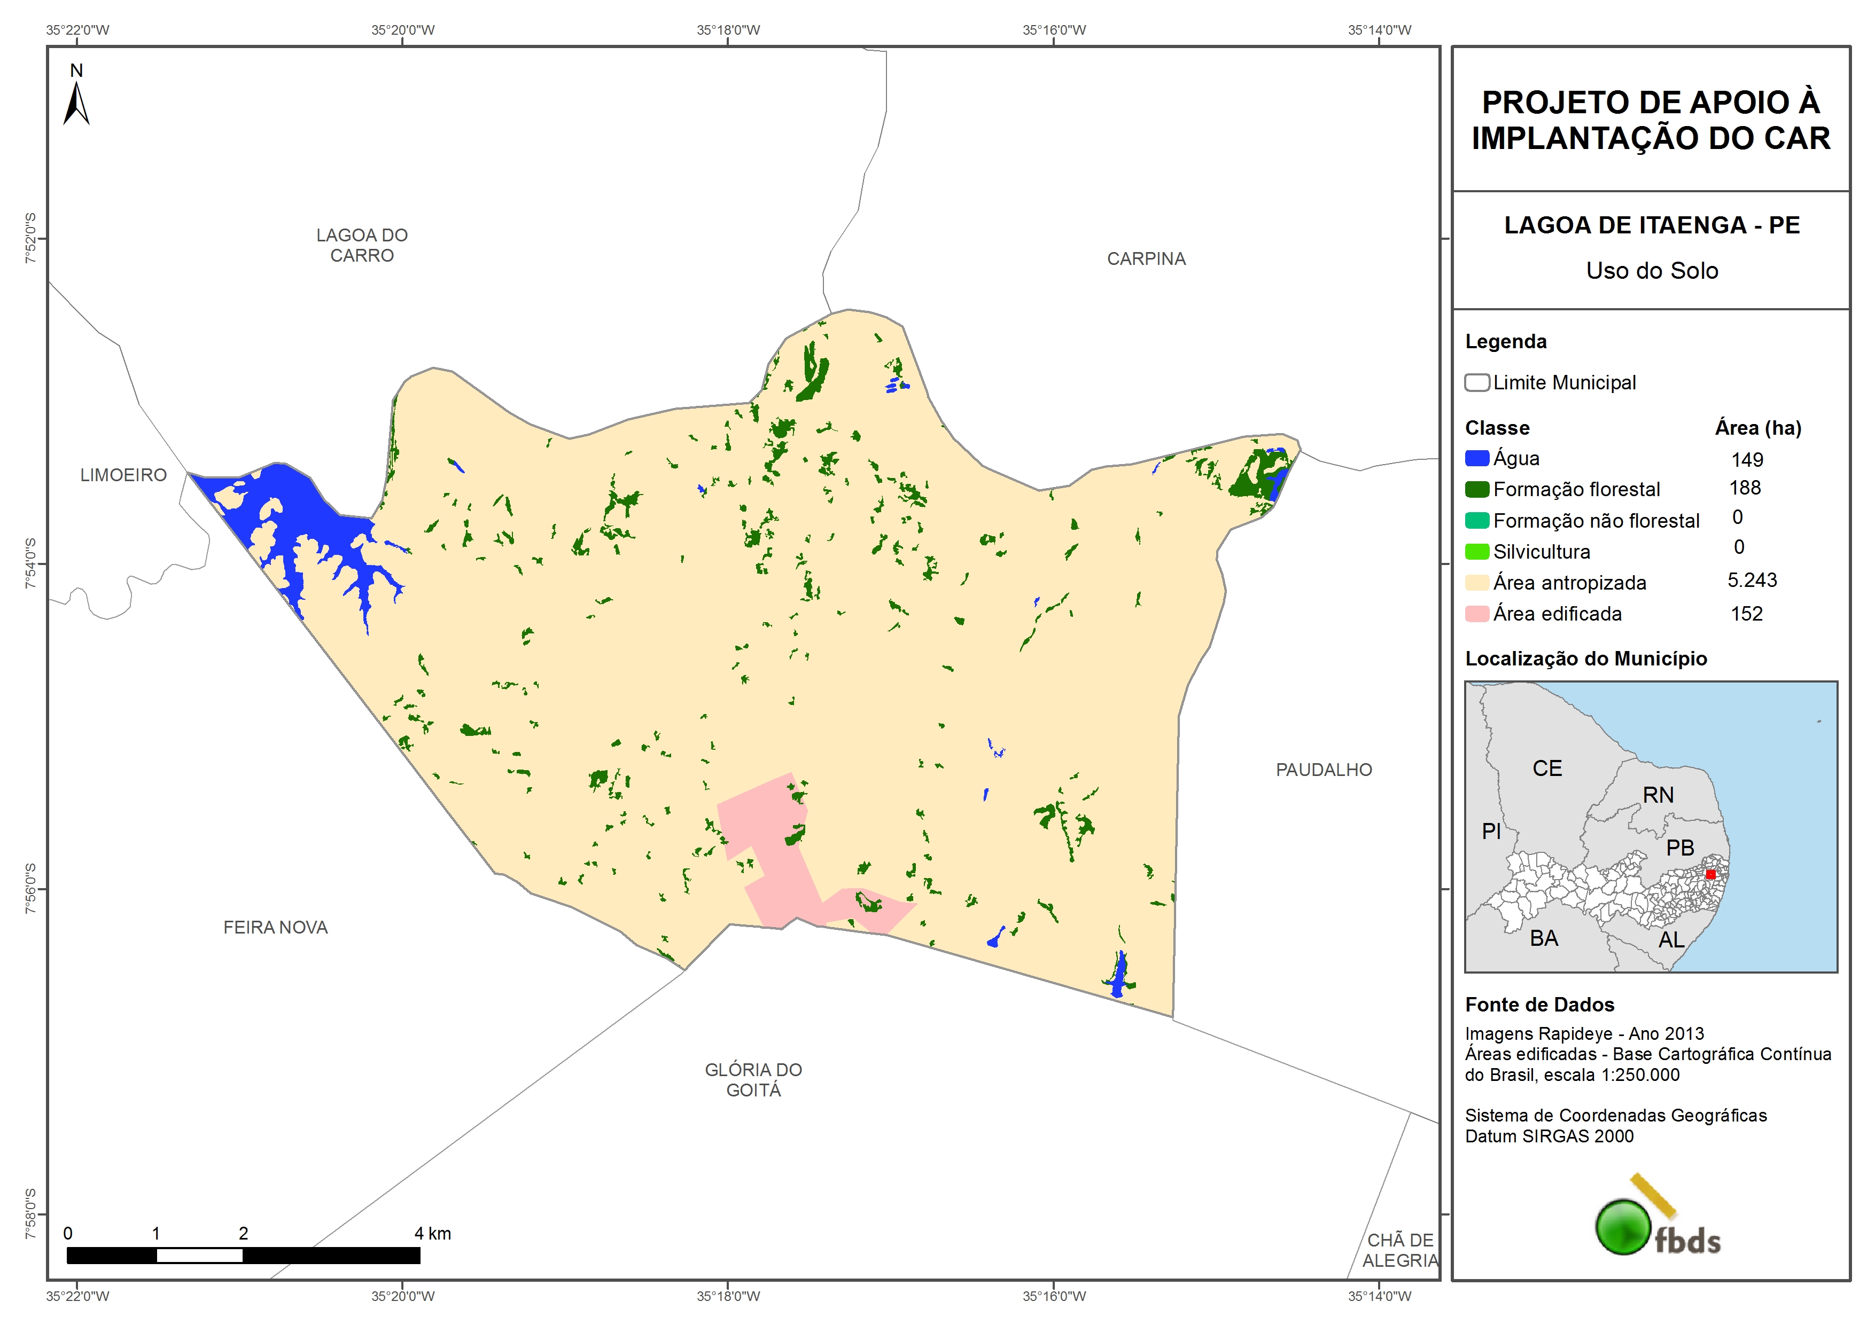Click the red location marker on inset map

[x=1710, y=874]
